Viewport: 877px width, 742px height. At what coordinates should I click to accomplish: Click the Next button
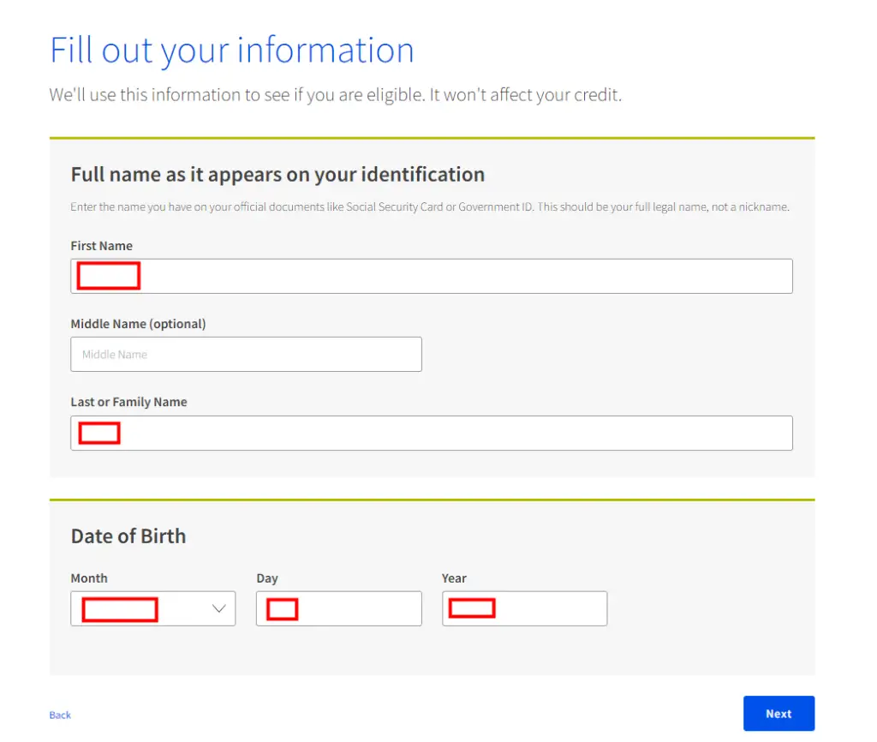pyautogui.click(x=779, y=714)
